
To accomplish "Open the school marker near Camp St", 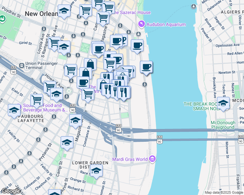I will [x=67, y=142].
